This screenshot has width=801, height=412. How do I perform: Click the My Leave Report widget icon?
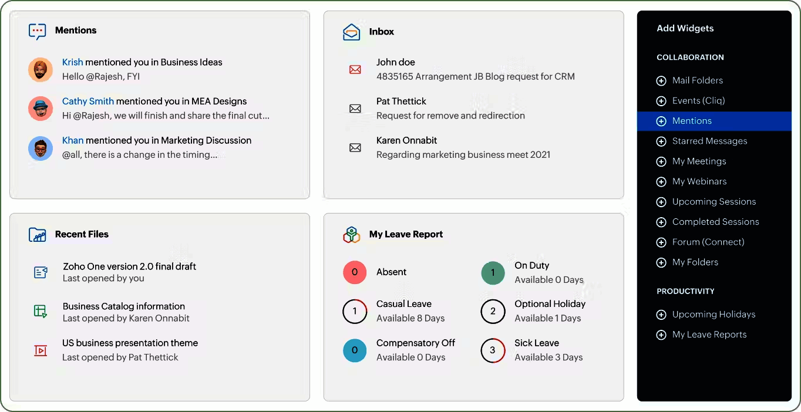[x=352, y=234]
